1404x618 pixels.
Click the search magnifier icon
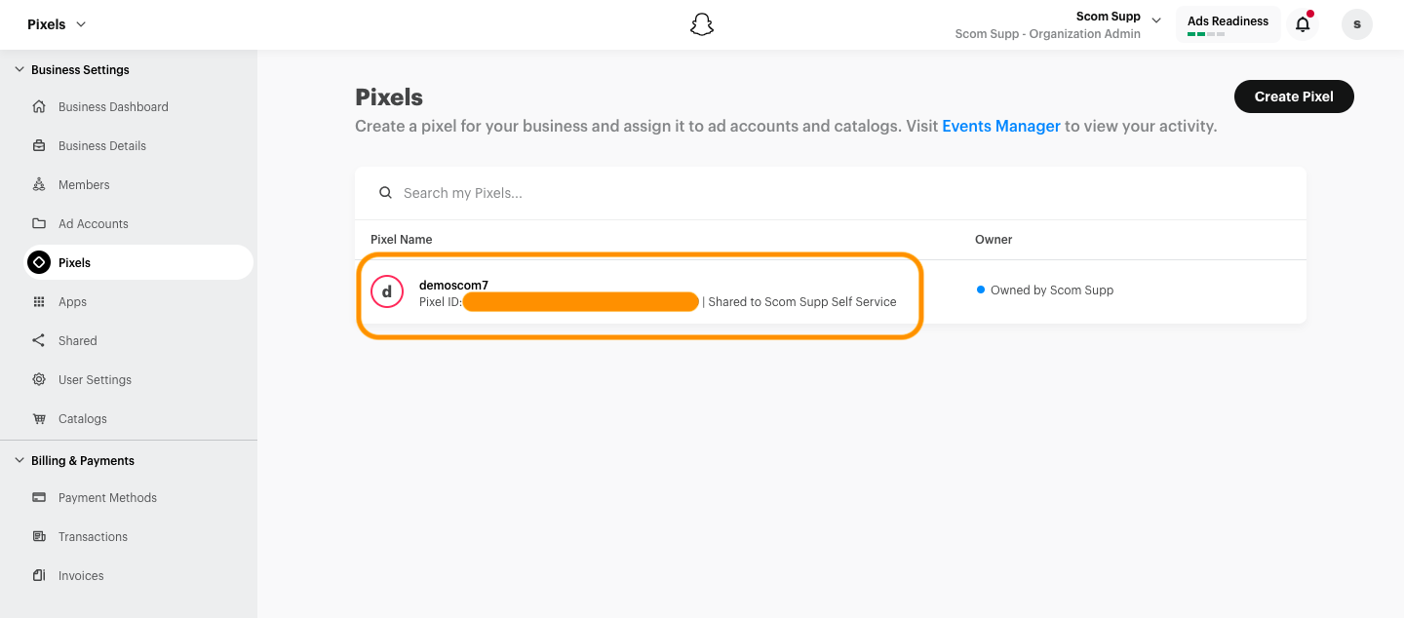click(386, 193)
